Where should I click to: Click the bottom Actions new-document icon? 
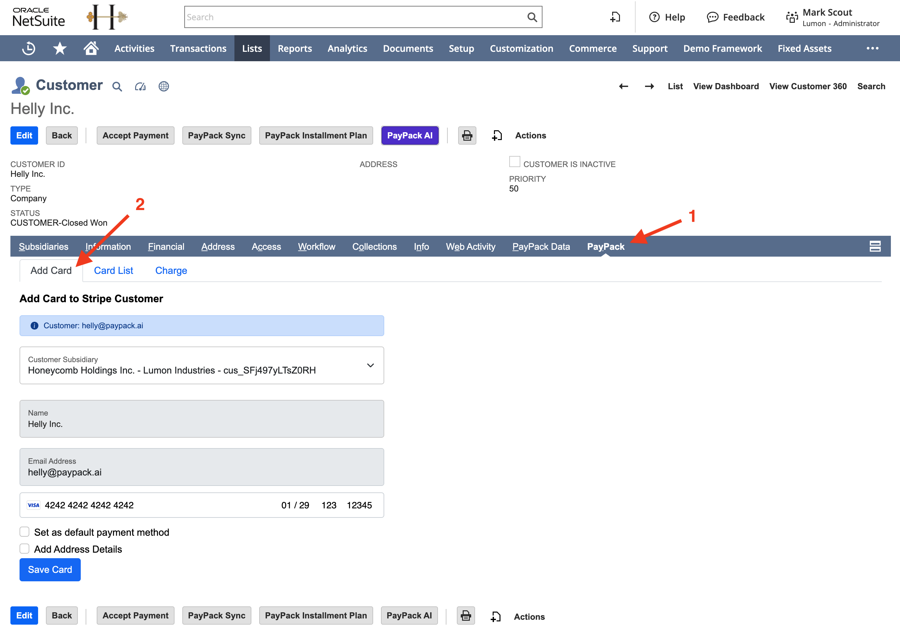[x=496, y=616]
